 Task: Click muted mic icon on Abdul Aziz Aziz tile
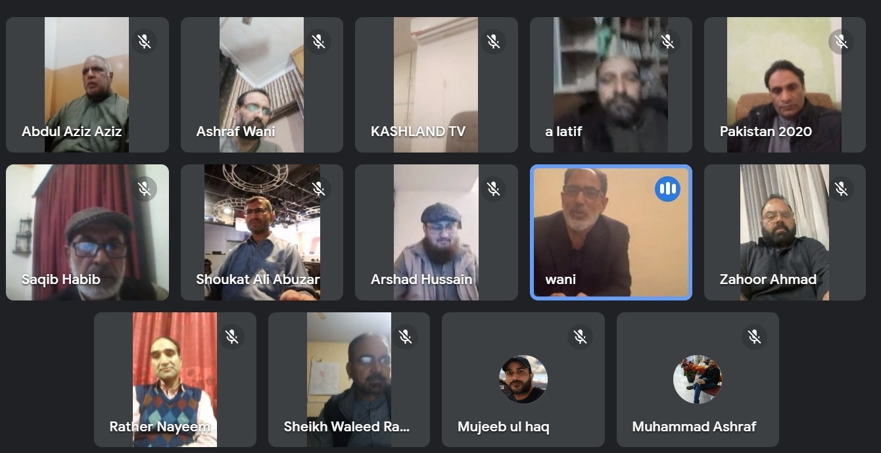pyautogui.click(x=144, y=42)
